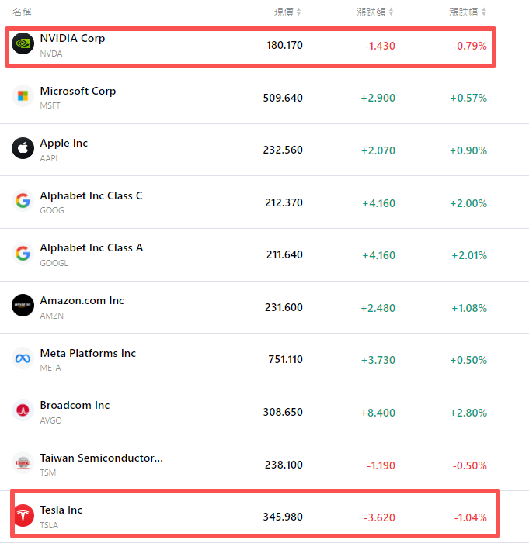Select the Apple Inc name
Viewport: 529px width, 543px height.
pyautogui.click(x=64, y=143)
